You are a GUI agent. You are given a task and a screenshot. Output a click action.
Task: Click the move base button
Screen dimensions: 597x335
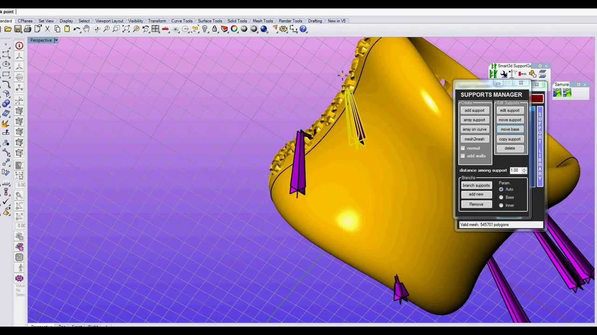coord(510,129)
